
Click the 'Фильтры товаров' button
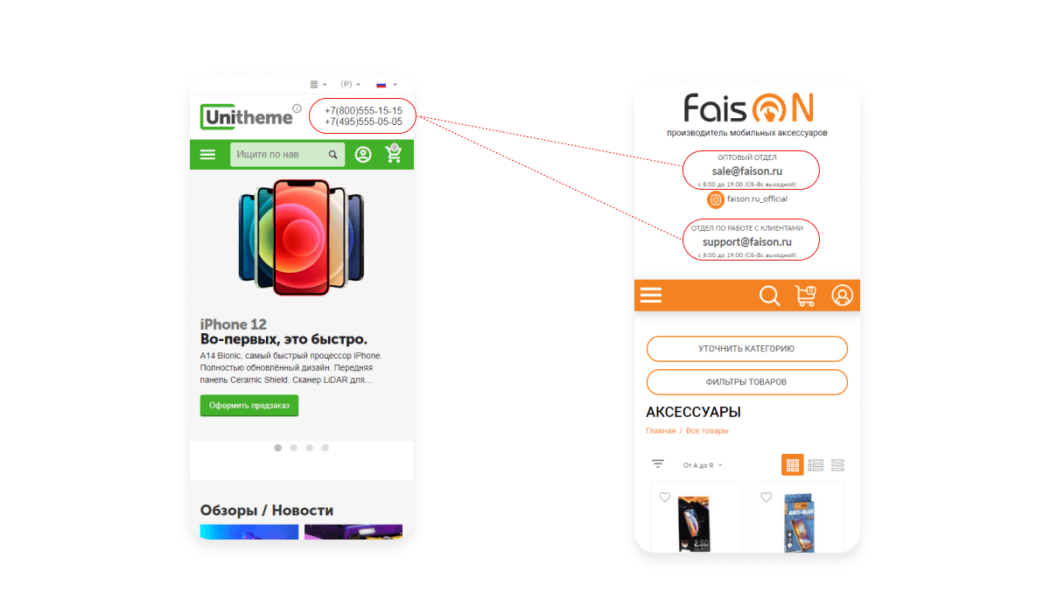click(x=746, y=382)
